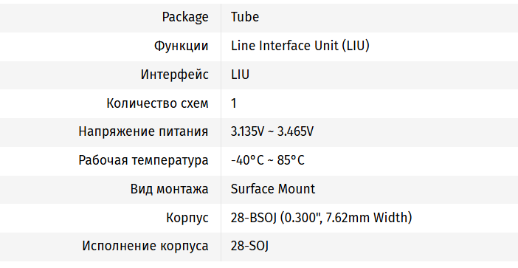Click the Количество схем label
The image size is (518, 268).
(158, 103)
